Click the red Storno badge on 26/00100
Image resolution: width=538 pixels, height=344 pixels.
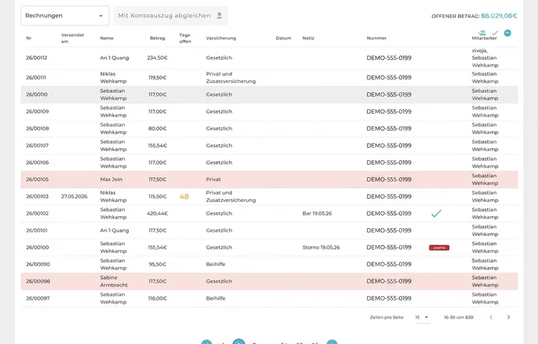click(x=439, y=248)
